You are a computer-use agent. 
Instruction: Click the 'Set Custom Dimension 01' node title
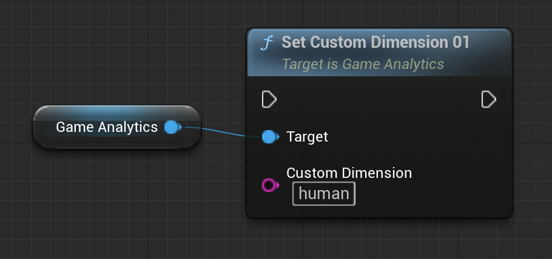(x=375, y=43)
